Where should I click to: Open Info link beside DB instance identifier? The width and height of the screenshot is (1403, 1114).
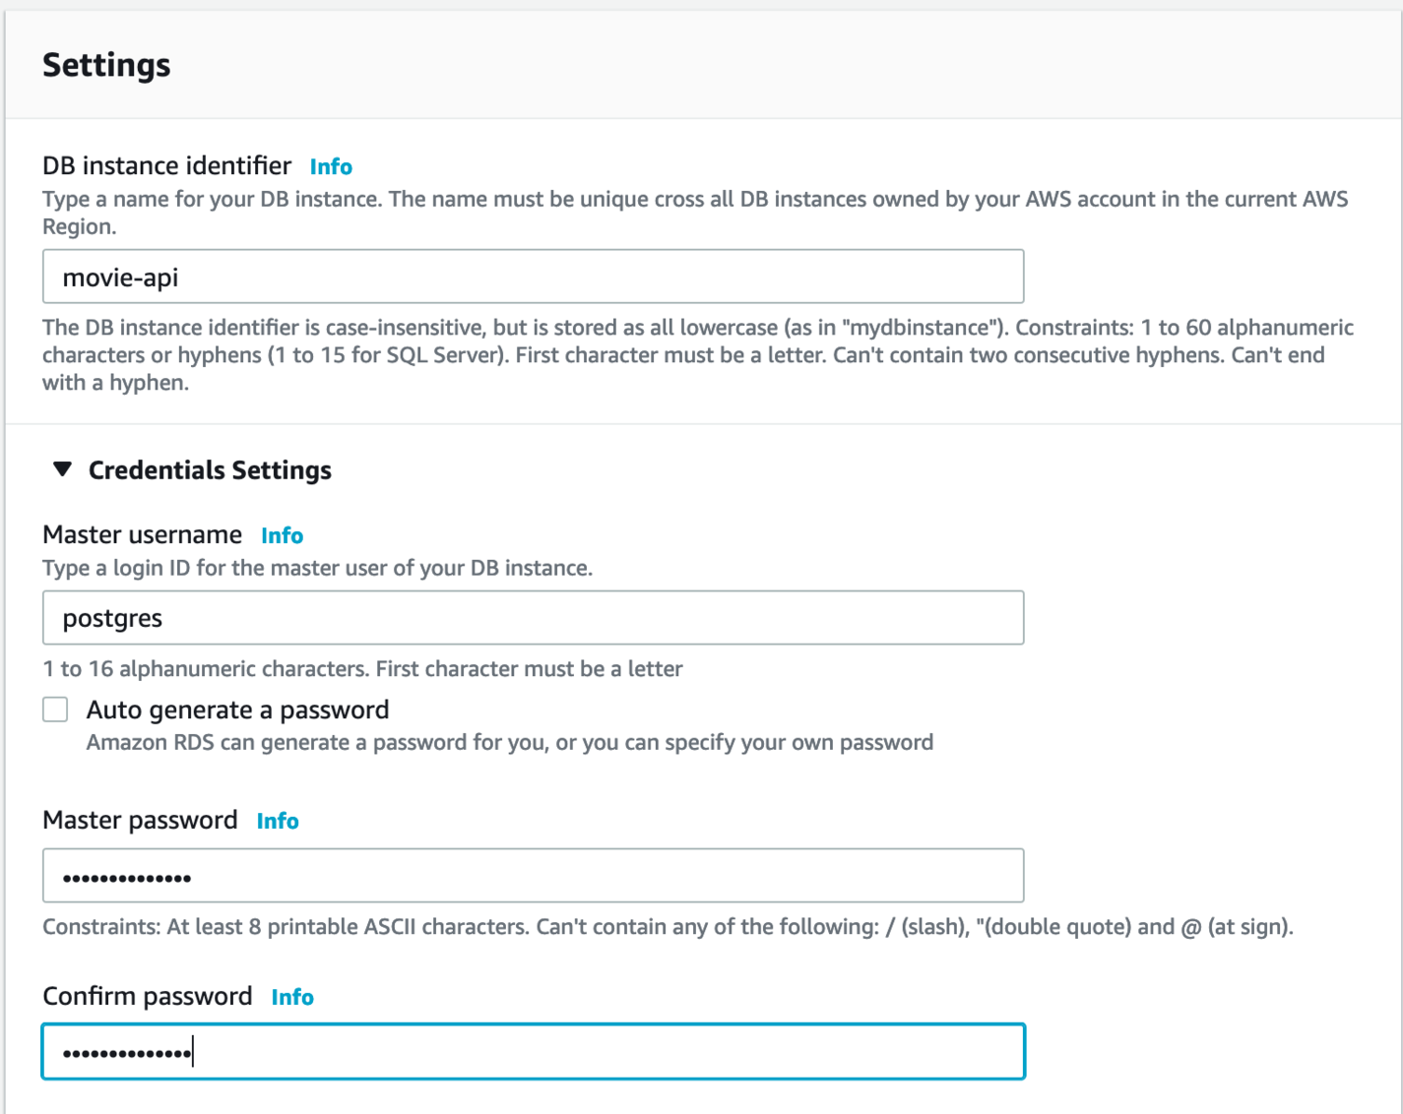pos(331,166)
